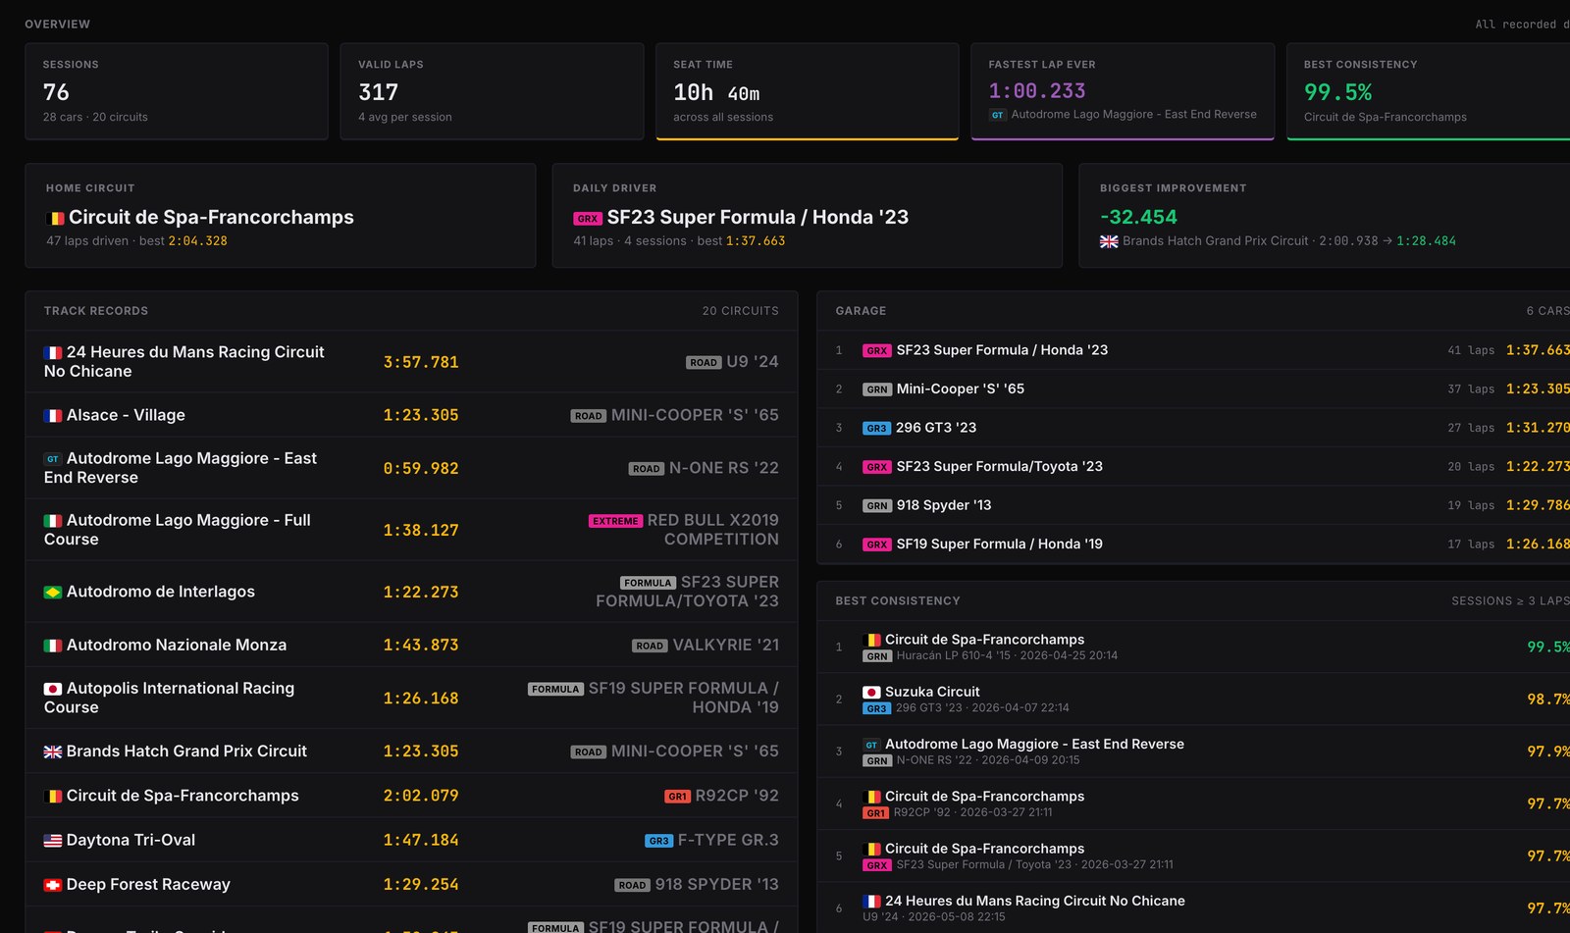Click the 2:04.328 best time in Home Circuit
Screen dimensions: 1570x933
point(197,241)
